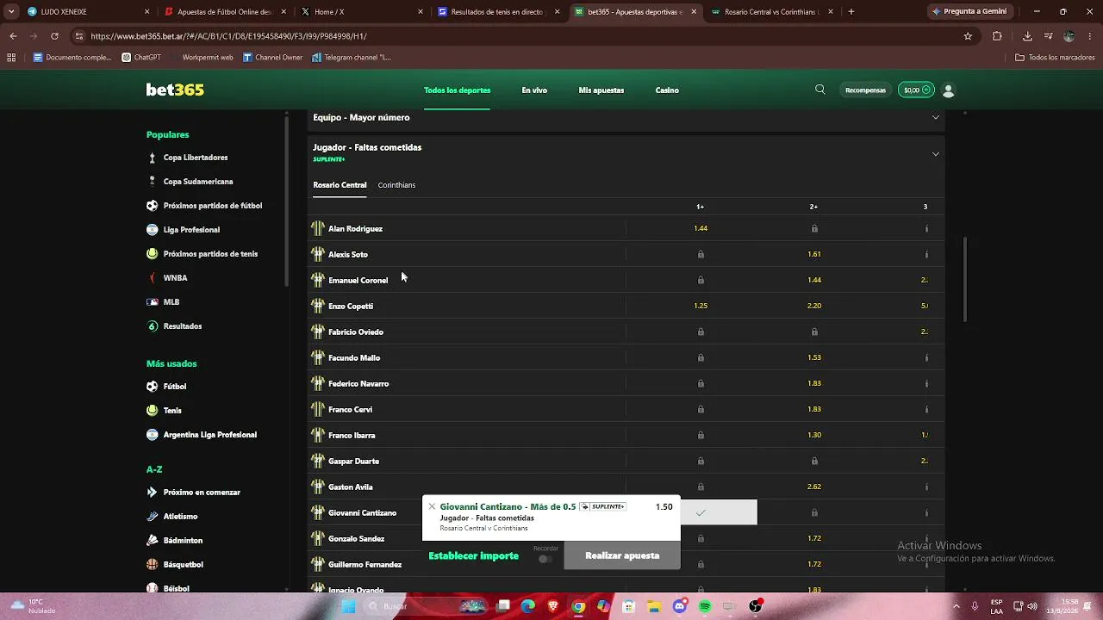Open Básquetbol in A-Z list
Viewport: 1103px width, 620px height.
pos(183,565)
